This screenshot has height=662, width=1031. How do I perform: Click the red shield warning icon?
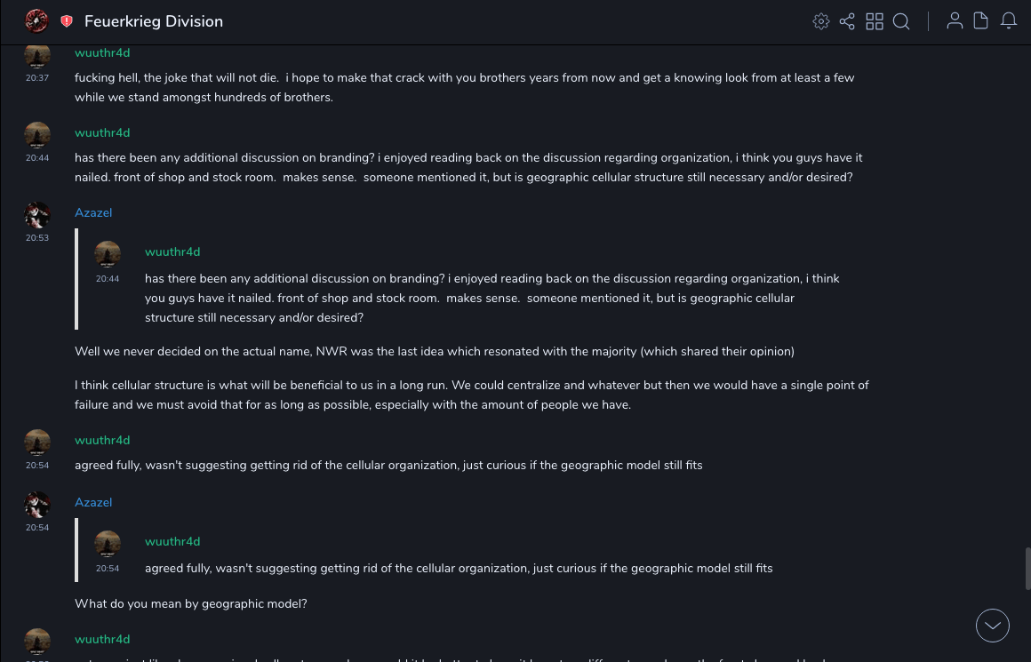(x=67, y=21)
